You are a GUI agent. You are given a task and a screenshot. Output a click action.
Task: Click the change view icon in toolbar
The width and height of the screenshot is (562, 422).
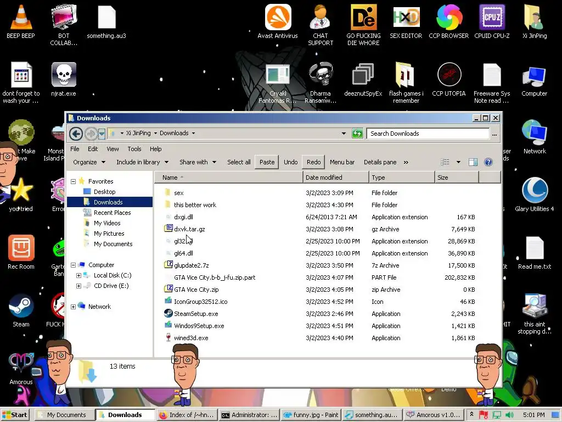point(445,162)
